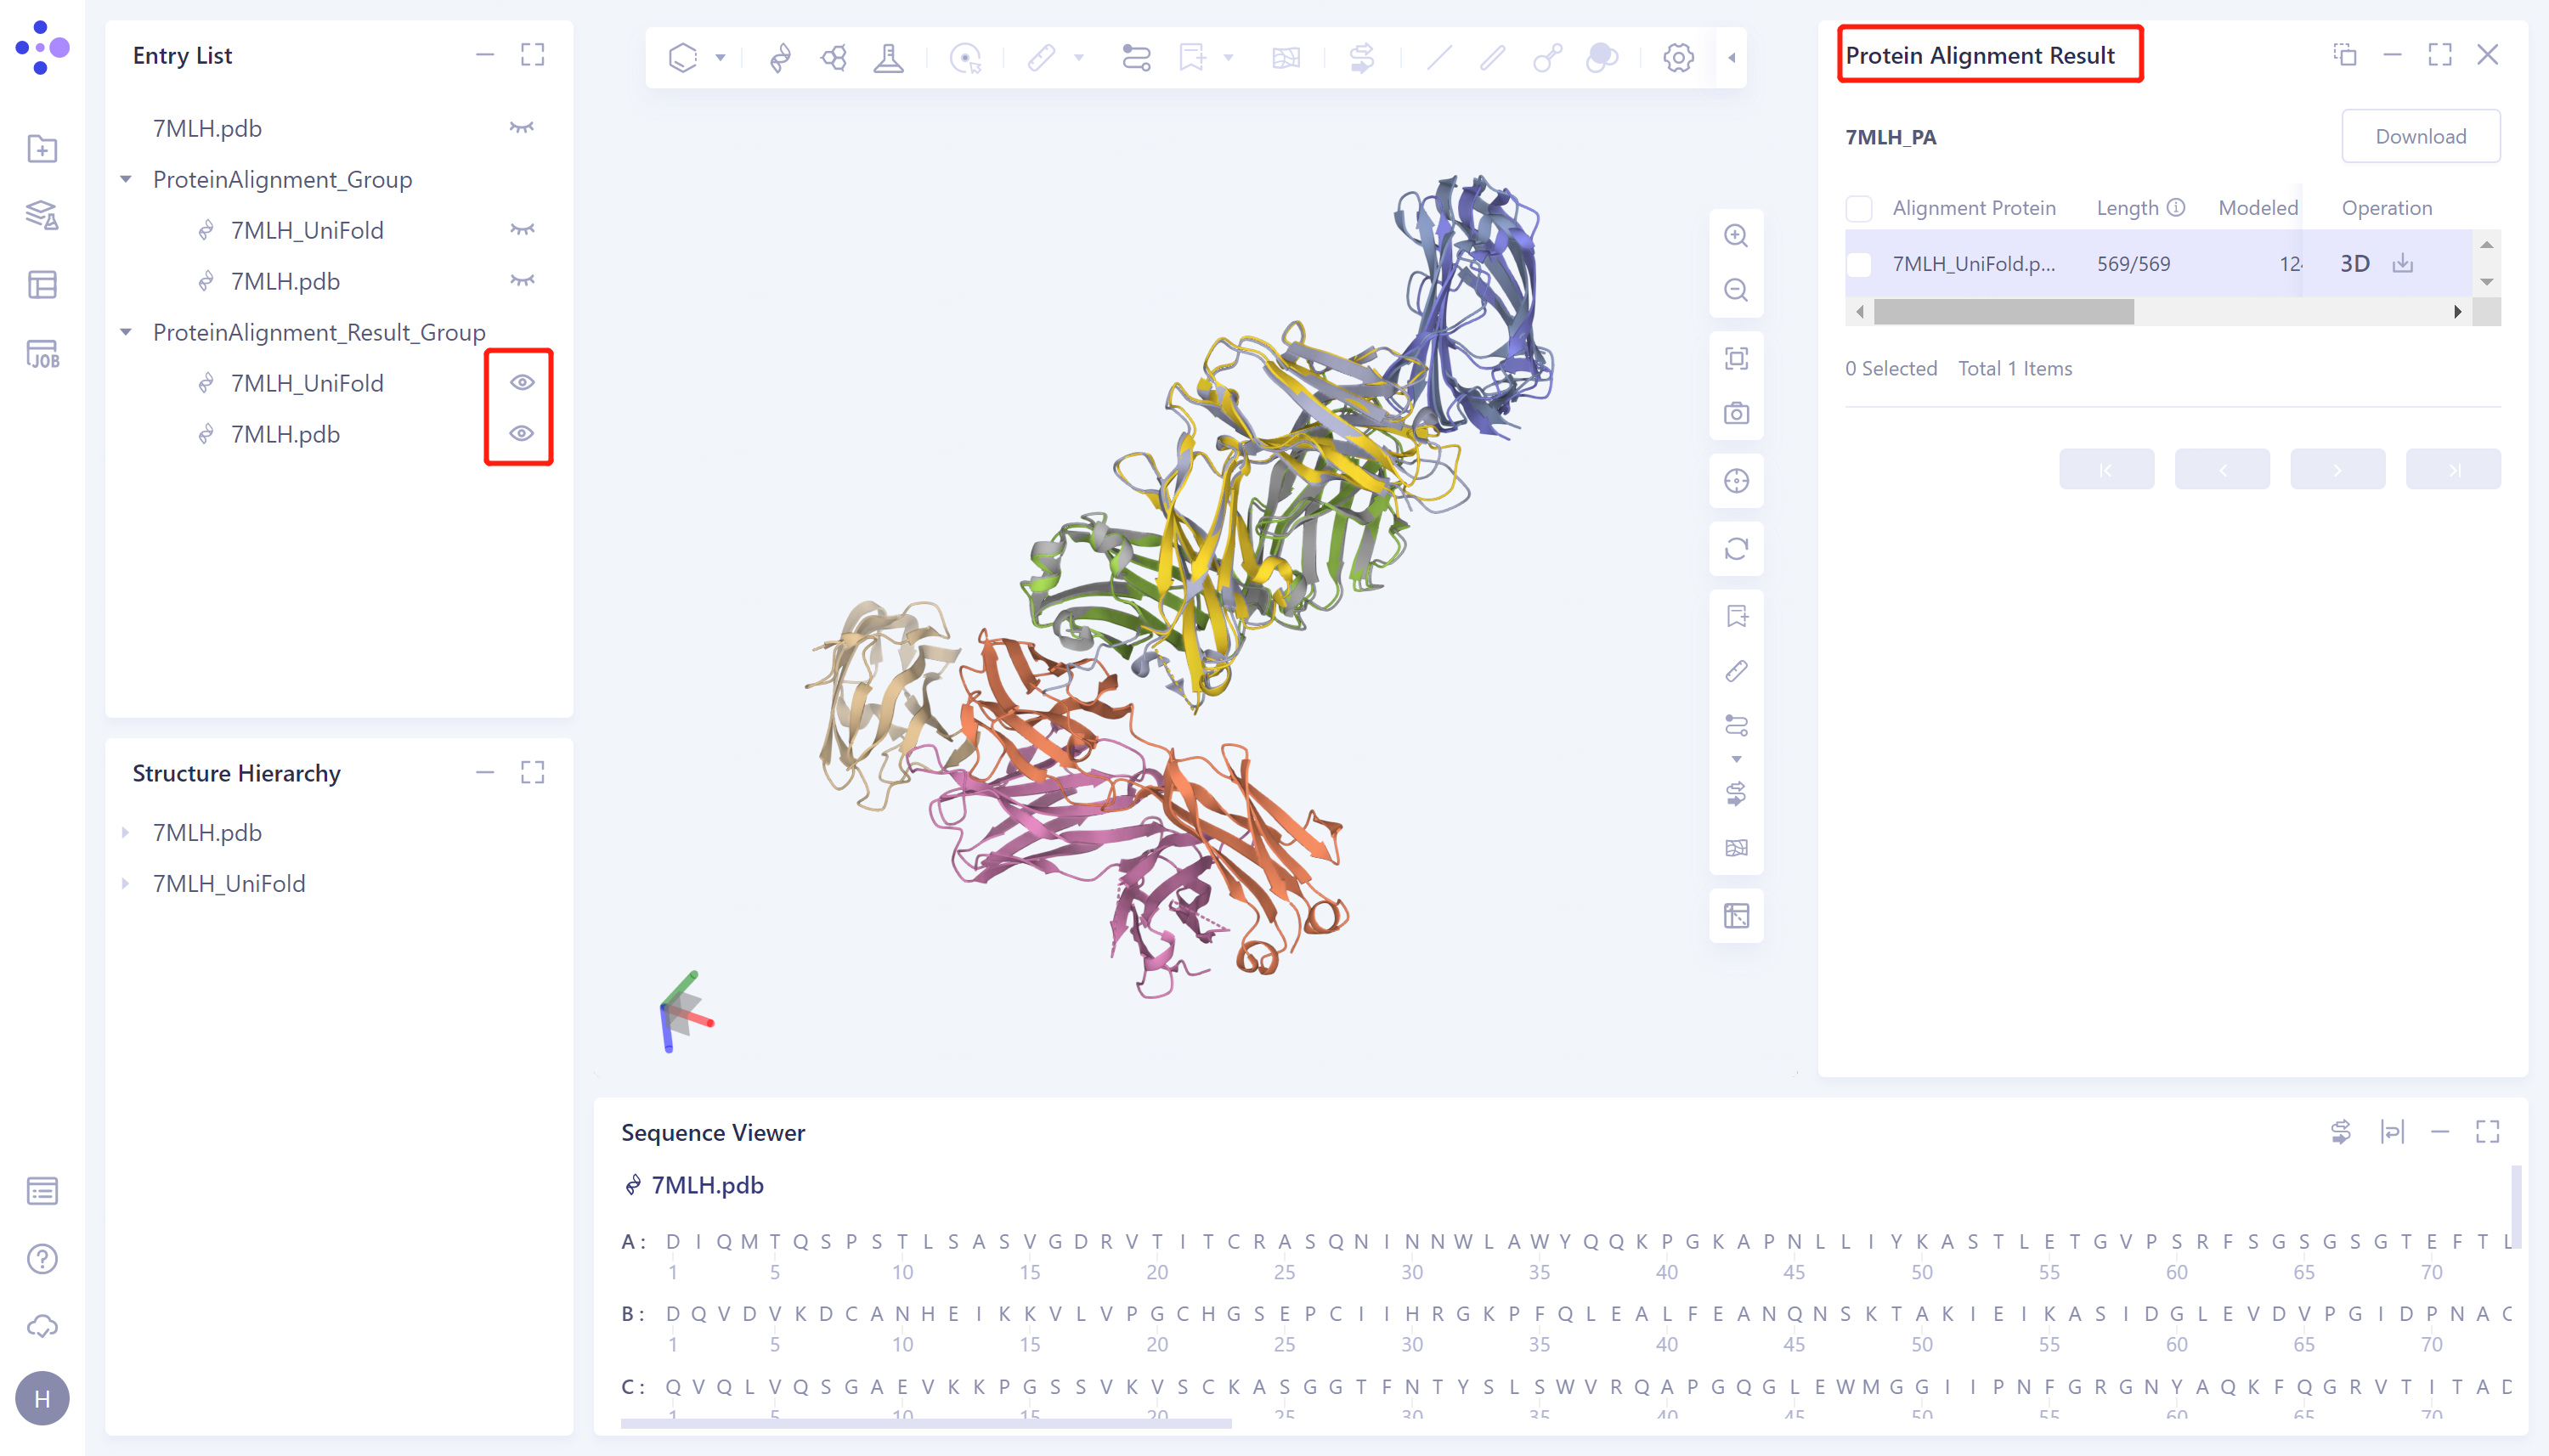Take a screenshot with camera icon

click(1736, 413)
